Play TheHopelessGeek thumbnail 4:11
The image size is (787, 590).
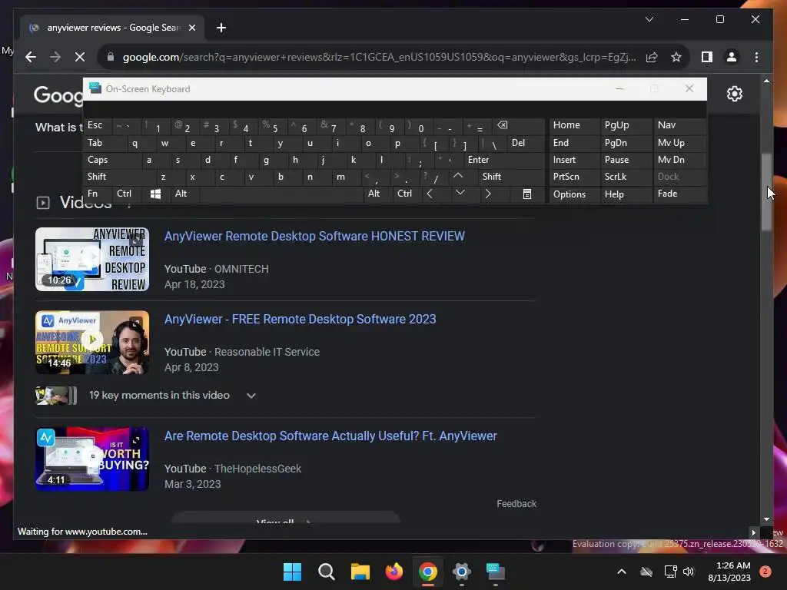(x=92, y=459)
